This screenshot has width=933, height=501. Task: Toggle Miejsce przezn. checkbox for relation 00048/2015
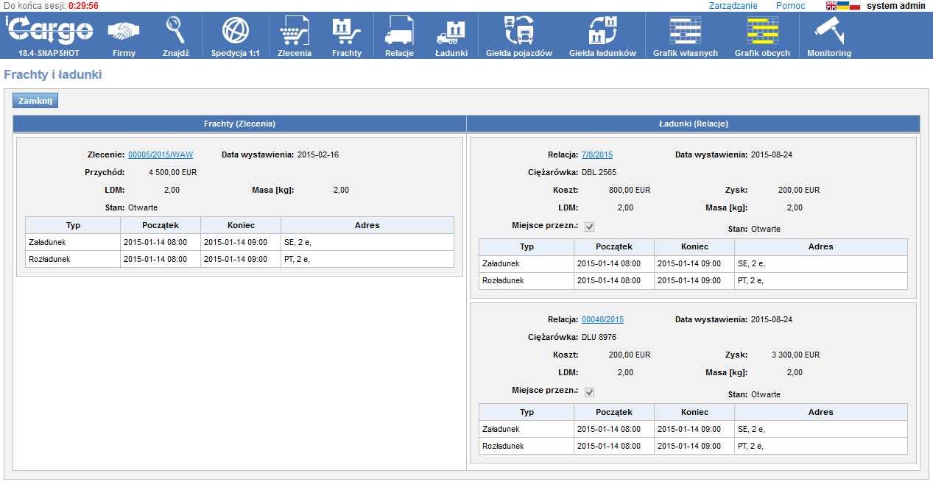click(x=589, y=392)
